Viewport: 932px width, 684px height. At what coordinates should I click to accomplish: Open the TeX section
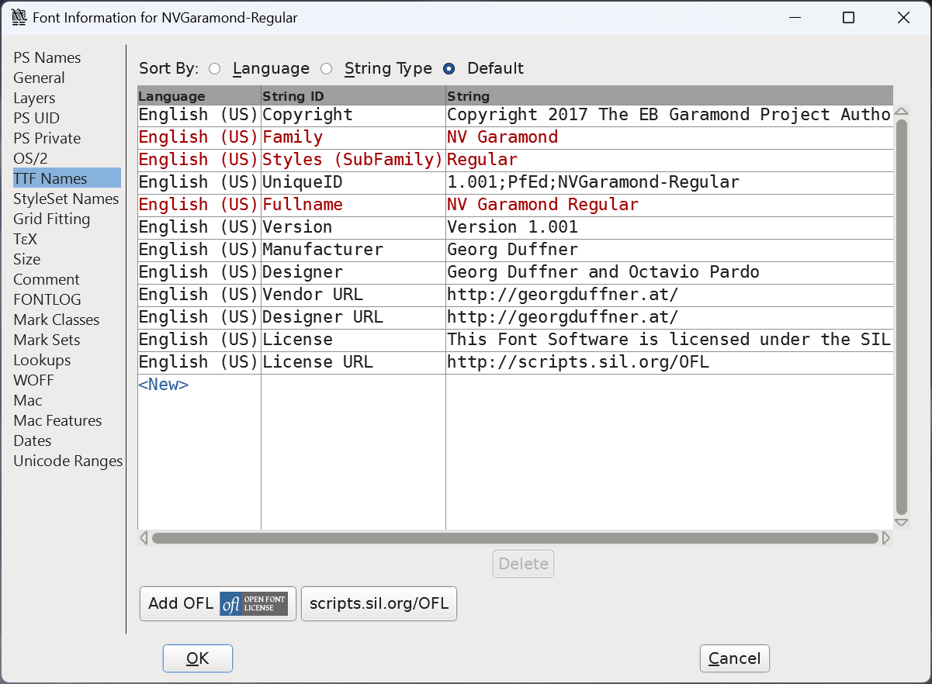click(x=26, y=240)
